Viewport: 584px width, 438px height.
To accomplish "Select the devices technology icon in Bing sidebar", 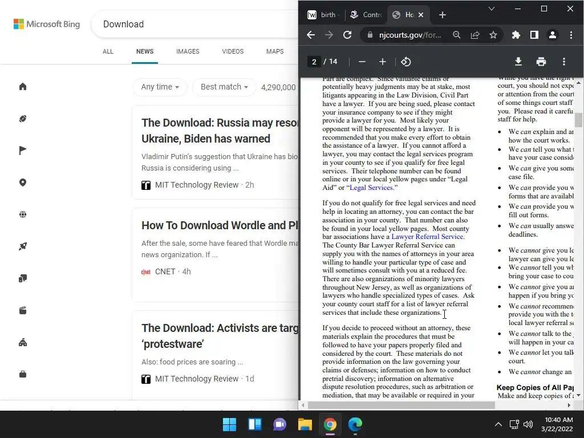I will [x=23, y=278].
